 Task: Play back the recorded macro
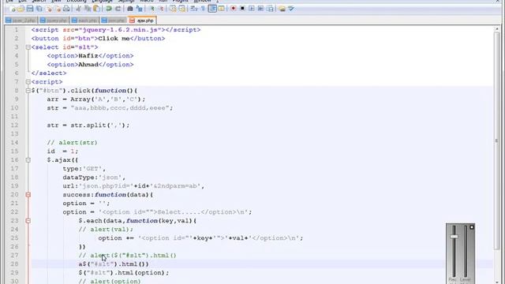[x=252, y=9]
